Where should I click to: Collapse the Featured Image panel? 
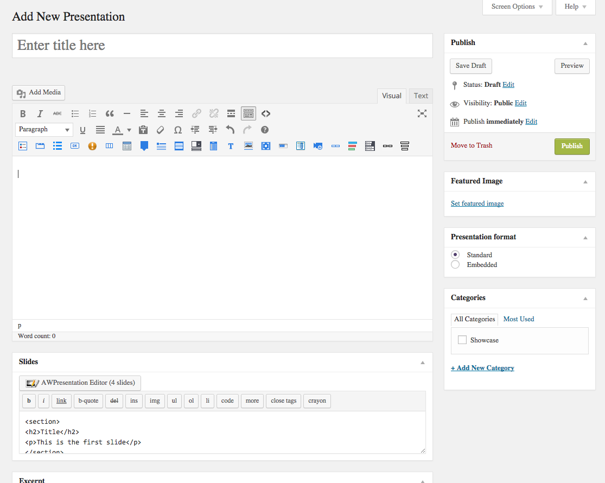click(x=585, y=182)
